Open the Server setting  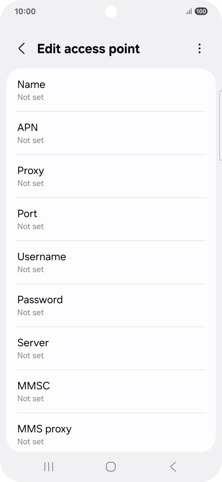pos(111,349)
